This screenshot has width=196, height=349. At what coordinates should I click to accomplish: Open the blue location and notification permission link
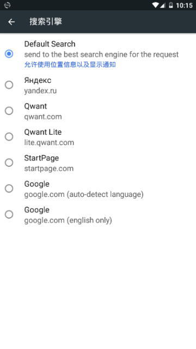point(70,65)
